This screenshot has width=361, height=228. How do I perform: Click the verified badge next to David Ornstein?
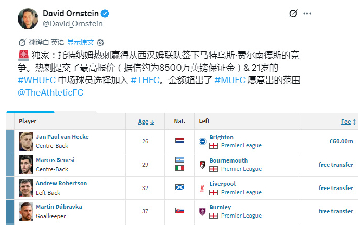click(x=105, y=14)
